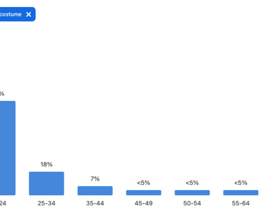This screenshot has height=222, width=266.
Task: Click the 18% value label
Action: [47, 164]
